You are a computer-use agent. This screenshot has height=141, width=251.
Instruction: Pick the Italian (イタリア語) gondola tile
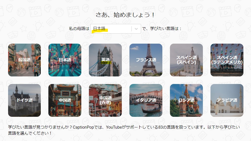(x=146, y=100)
